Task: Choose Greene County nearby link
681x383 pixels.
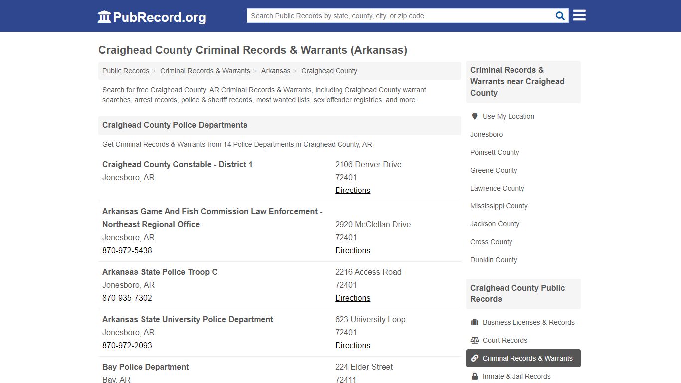Action: pos(494,170)
